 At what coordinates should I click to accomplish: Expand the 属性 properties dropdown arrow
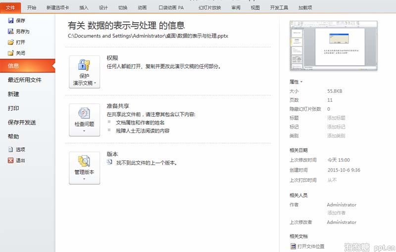tap(301, 82)
